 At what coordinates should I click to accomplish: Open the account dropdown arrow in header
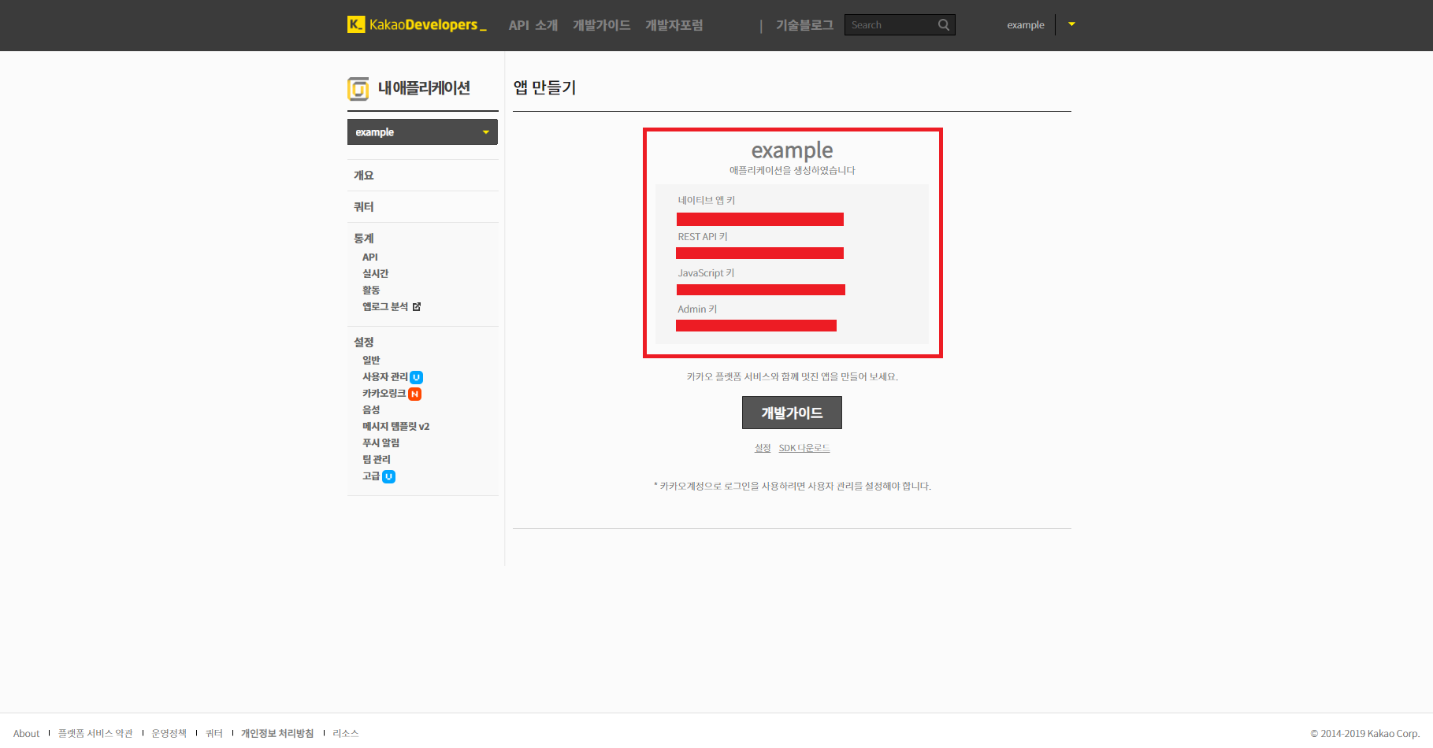click(x=1071, y=24)
